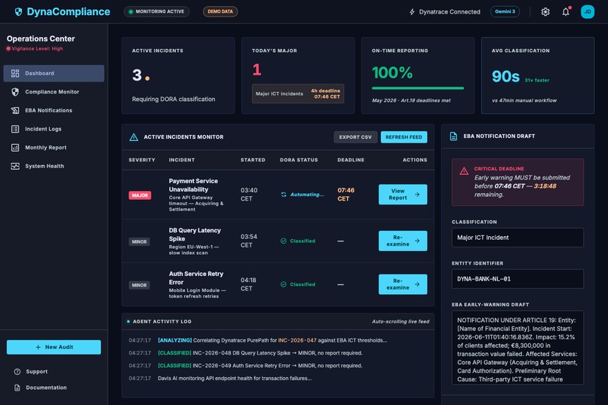Click the Documentation file icon

pyautogui.click(x=17, y=388)
